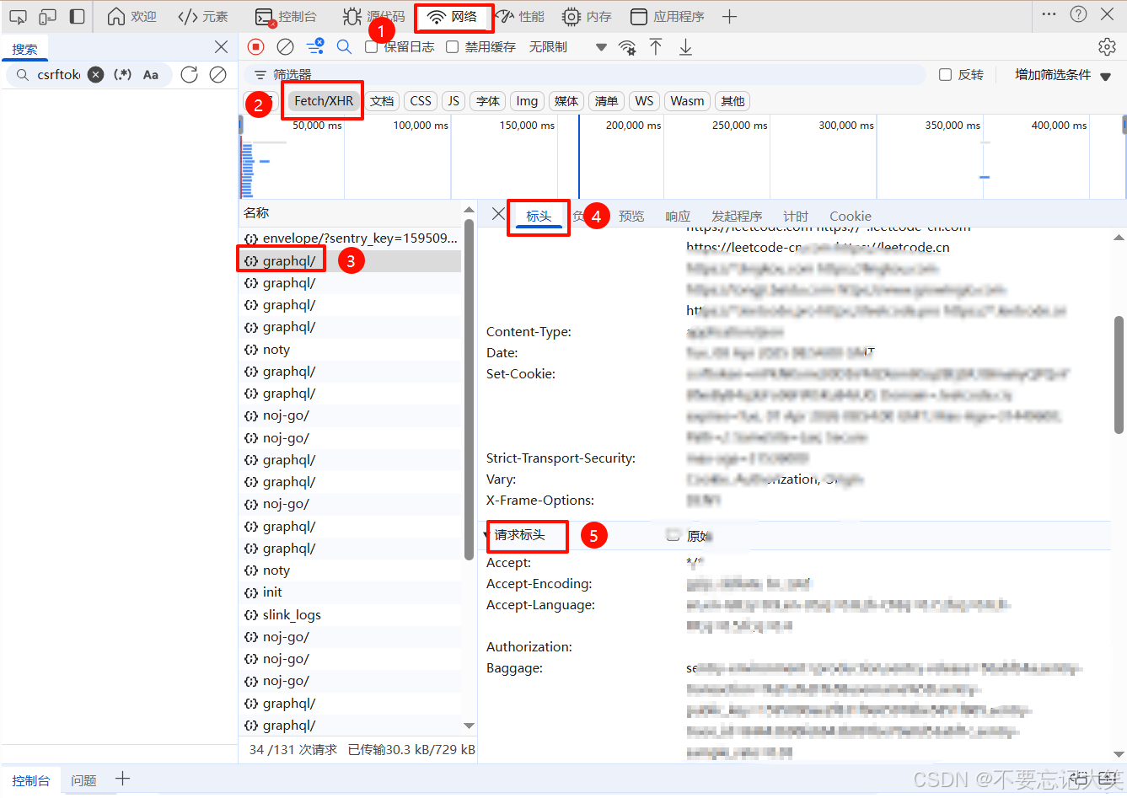This screenshot has height=798, width=1127.
Task: Enable the 禁用缓存 checkbox
Action: click(452, 46)
